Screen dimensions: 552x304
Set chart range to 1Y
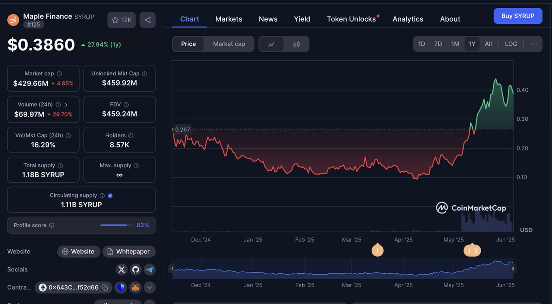coord(472,44)
